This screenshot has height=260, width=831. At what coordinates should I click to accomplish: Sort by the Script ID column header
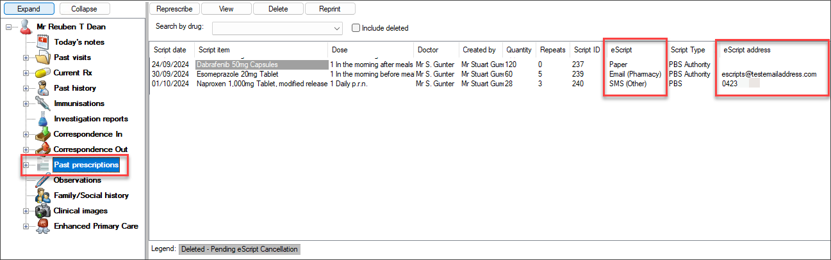(x=588, y=50)
